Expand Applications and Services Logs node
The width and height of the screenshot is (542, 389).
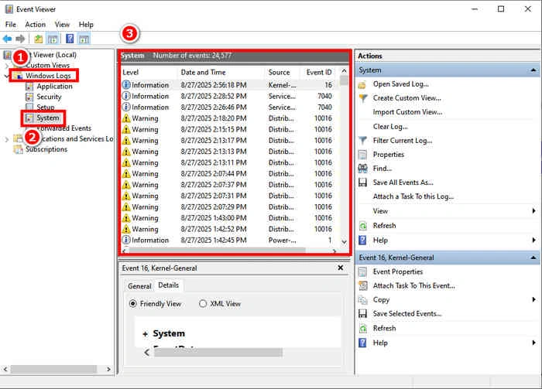[6, 139]
